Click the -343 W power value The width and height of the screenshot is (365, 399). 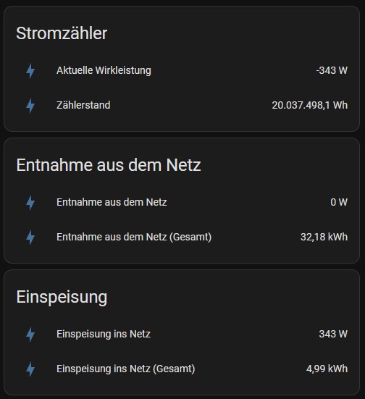[332, 70]
